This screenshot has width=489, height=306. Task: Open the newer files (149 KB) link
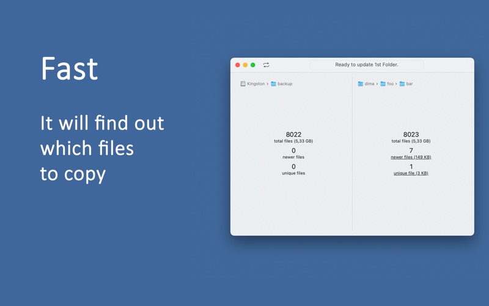point(411,157)
